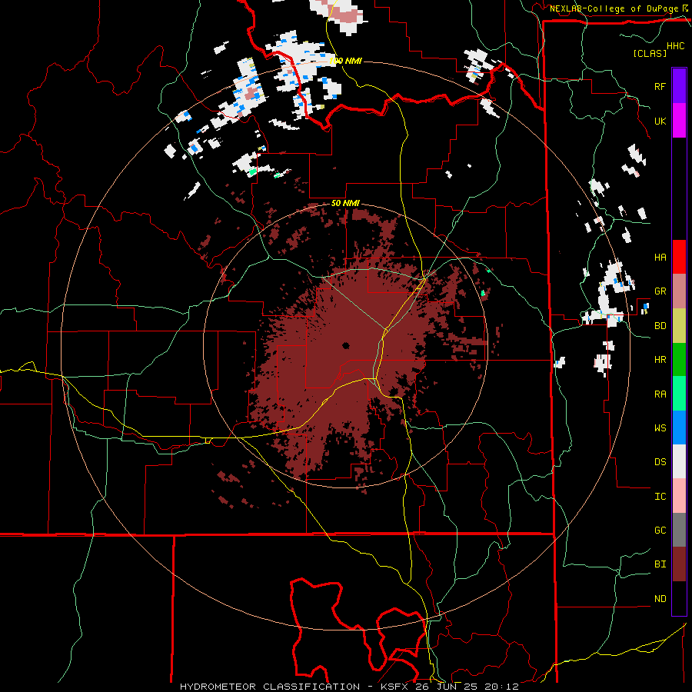Click the HA legend label

(x=660, y=257)
